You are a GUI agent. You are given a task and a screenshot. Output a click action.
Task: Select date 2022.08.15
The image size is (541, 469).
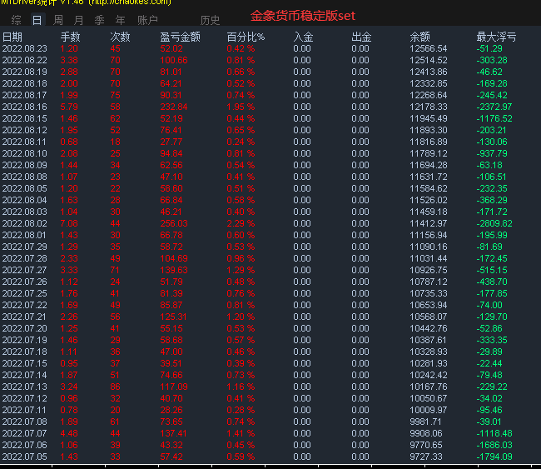(x=24, y=119)
